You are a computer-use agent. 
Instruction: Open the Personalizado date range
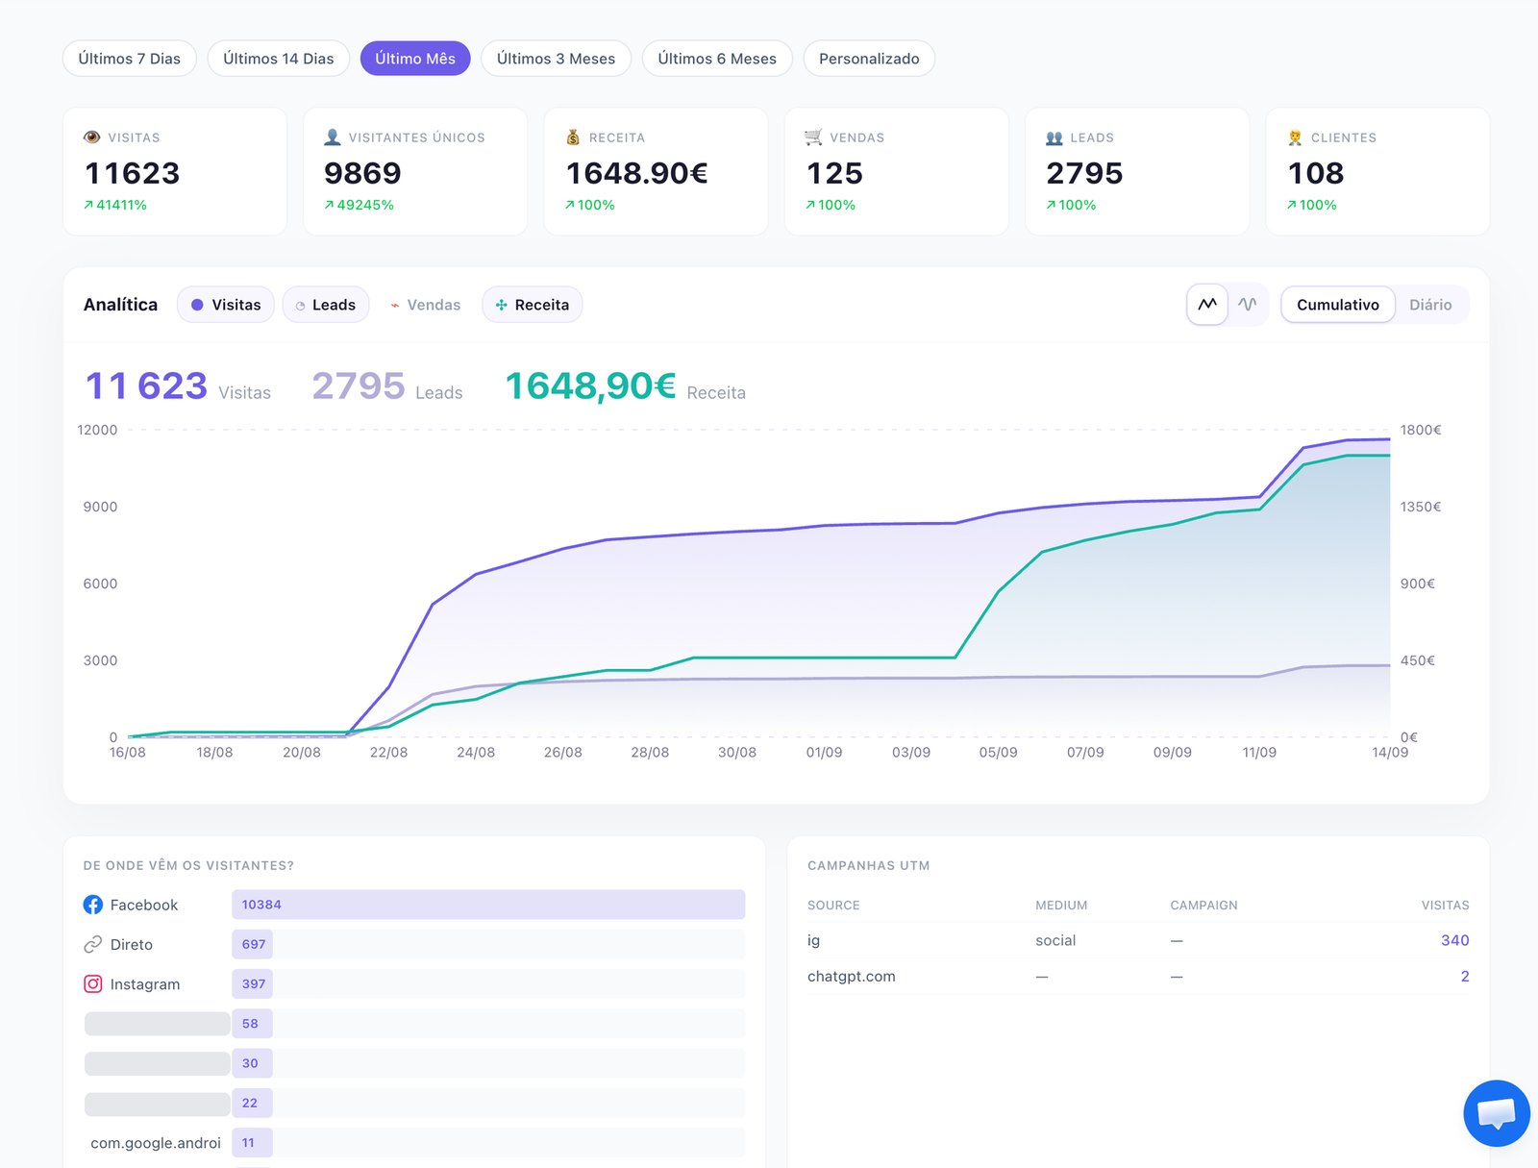pyautogui.click(x=869, y=59)
